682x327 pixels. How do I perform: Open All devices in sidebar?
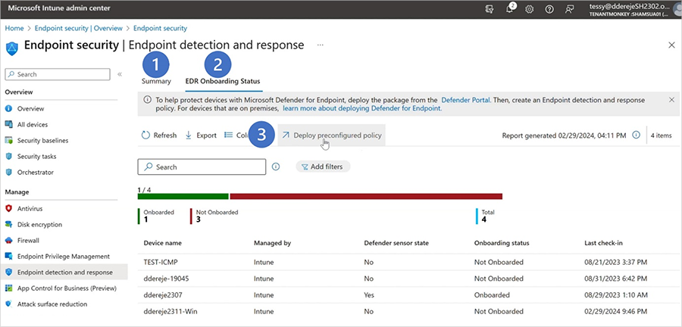pyautogui.click(x=32, y=125)
